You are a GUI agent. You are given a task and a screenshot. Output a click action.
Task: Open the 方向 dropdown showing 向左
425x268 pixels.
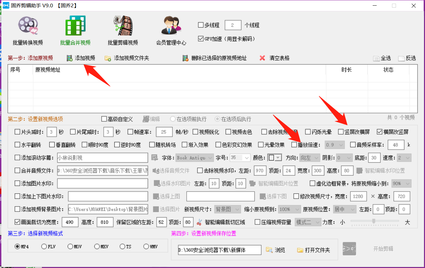[310, 158]
